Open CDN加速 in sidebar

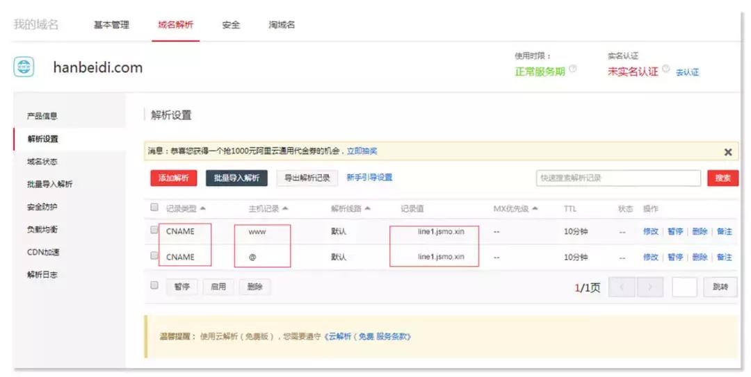pos(43,252)
